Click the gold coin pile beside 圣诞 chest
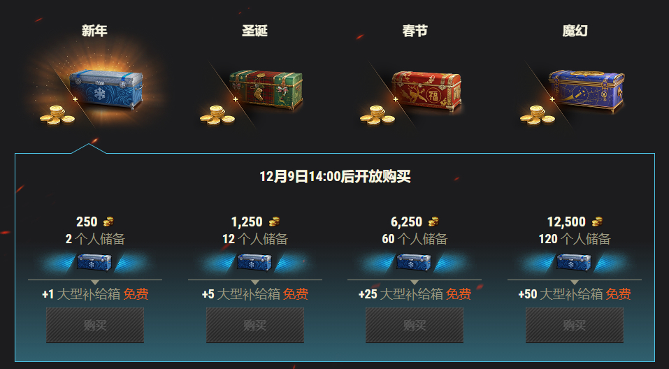This screenshot has height=369, width=669. tap(217, 115)
